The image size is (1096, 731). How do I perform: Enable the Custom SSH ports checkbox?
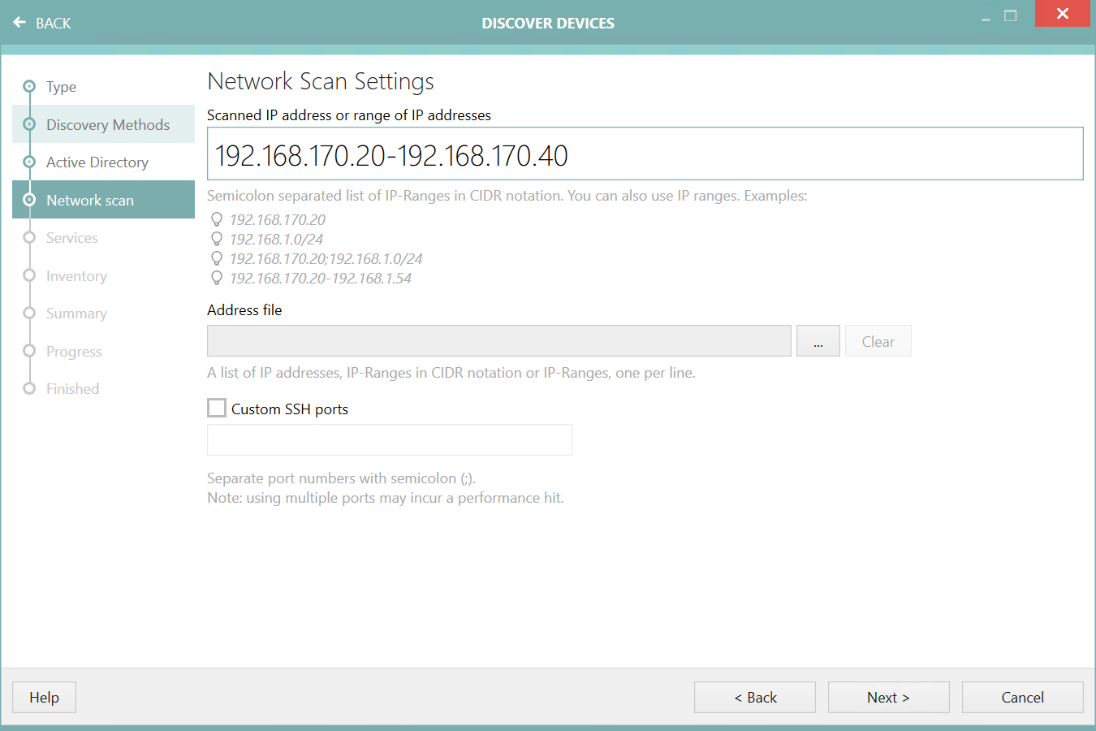click(216, 408)
